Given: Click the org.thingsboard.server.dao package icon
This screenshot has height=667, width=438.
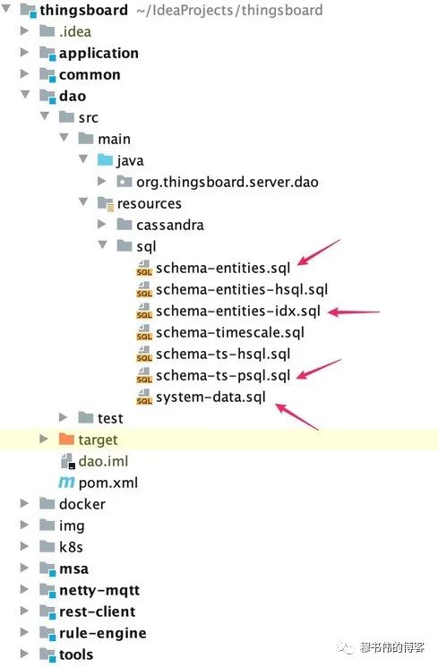Looking at the screenshot, I should pyautogui.click(x=124, y=182).
